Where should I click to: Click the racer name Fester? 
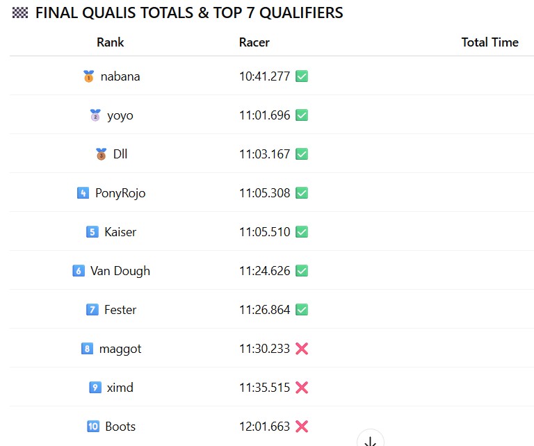[x=120, y=310]
